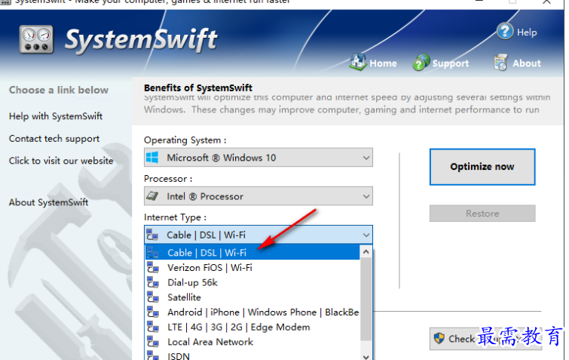Click the network icon beside Dial-up 56k

(153, 282)
